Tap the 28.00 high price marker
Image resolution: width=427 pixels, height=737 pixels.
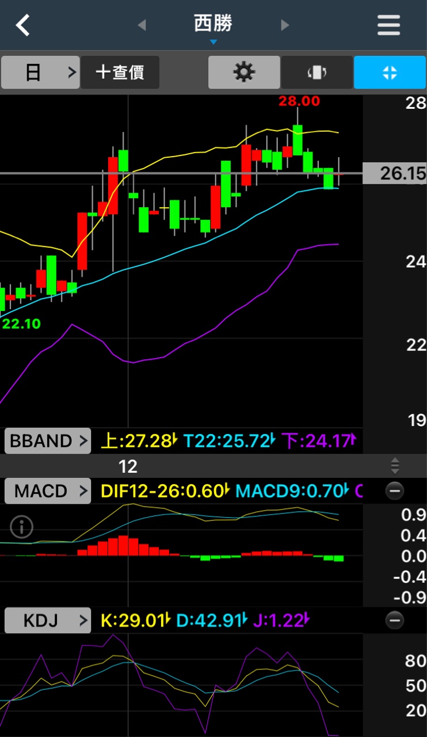[299, 101]
